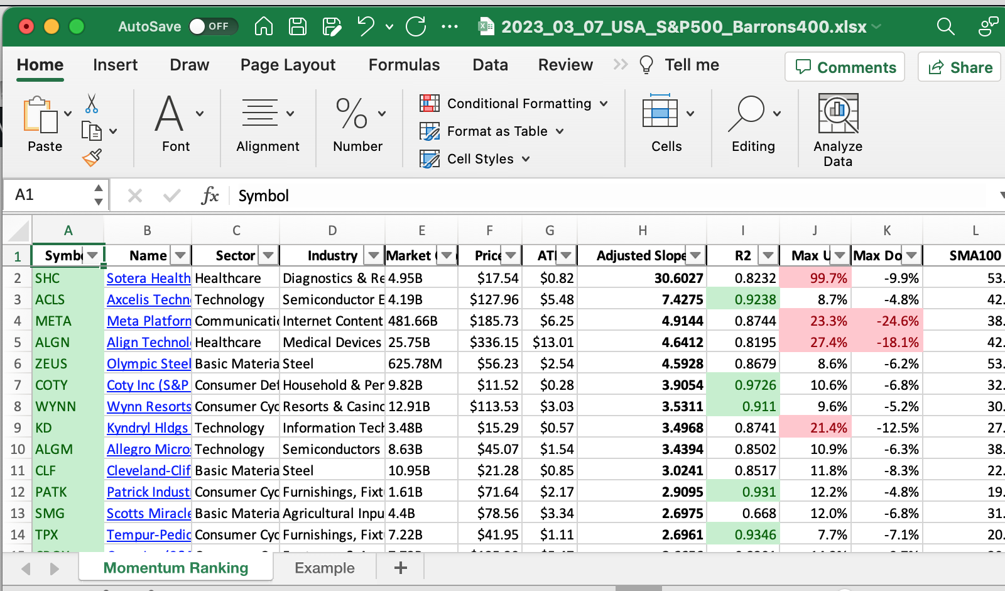Click the Cut scissors icon
This screenshot has height=591, width=1005.
tap(92, 104)
